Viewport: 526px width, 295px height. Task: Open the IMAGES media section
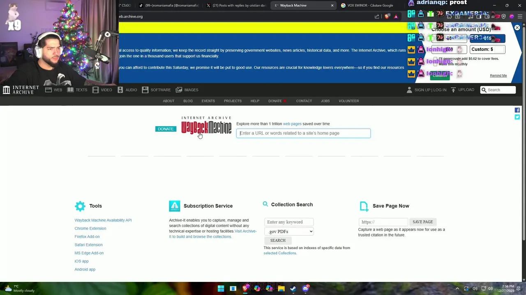[187, 90]
